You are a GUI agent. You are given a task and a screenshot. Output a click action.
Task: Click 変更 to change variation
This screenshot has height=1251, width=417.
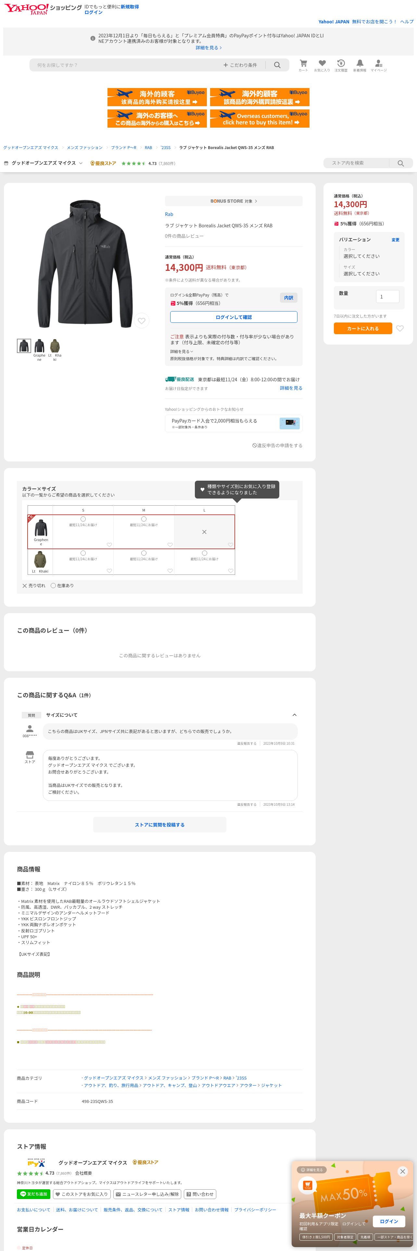[395, 240]
